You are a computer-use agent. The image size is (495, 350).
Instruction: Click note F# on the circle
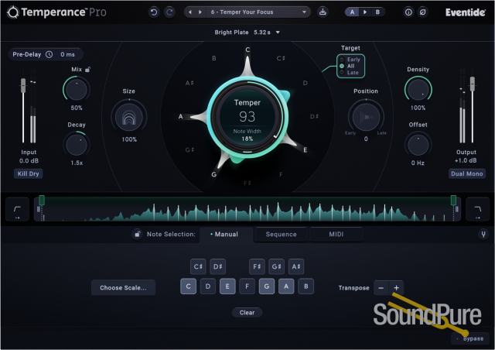tap(247, 184)
